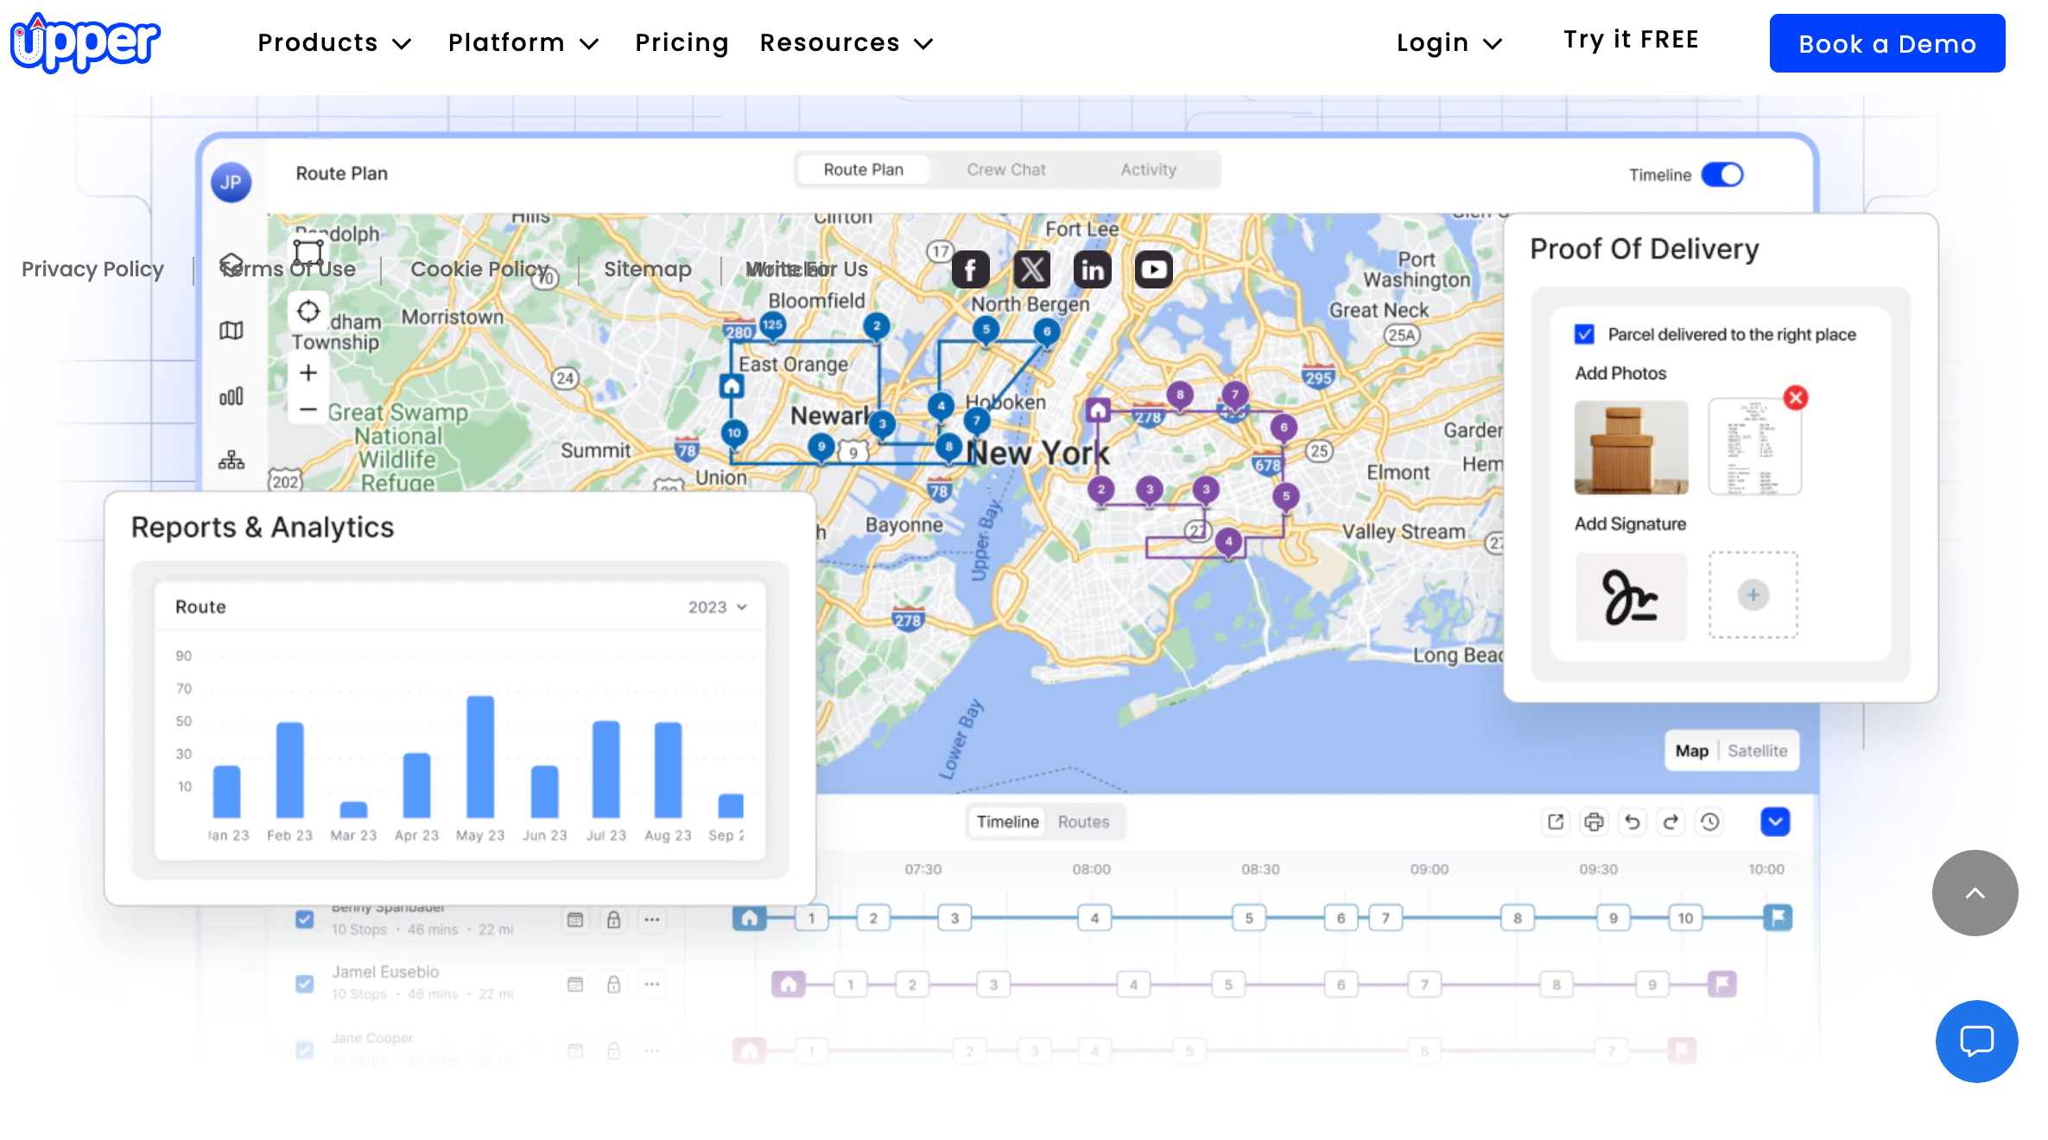Uncheck Parcel delivered to the right place
Screen dimensions: 2048x1140
(1584, 333)
